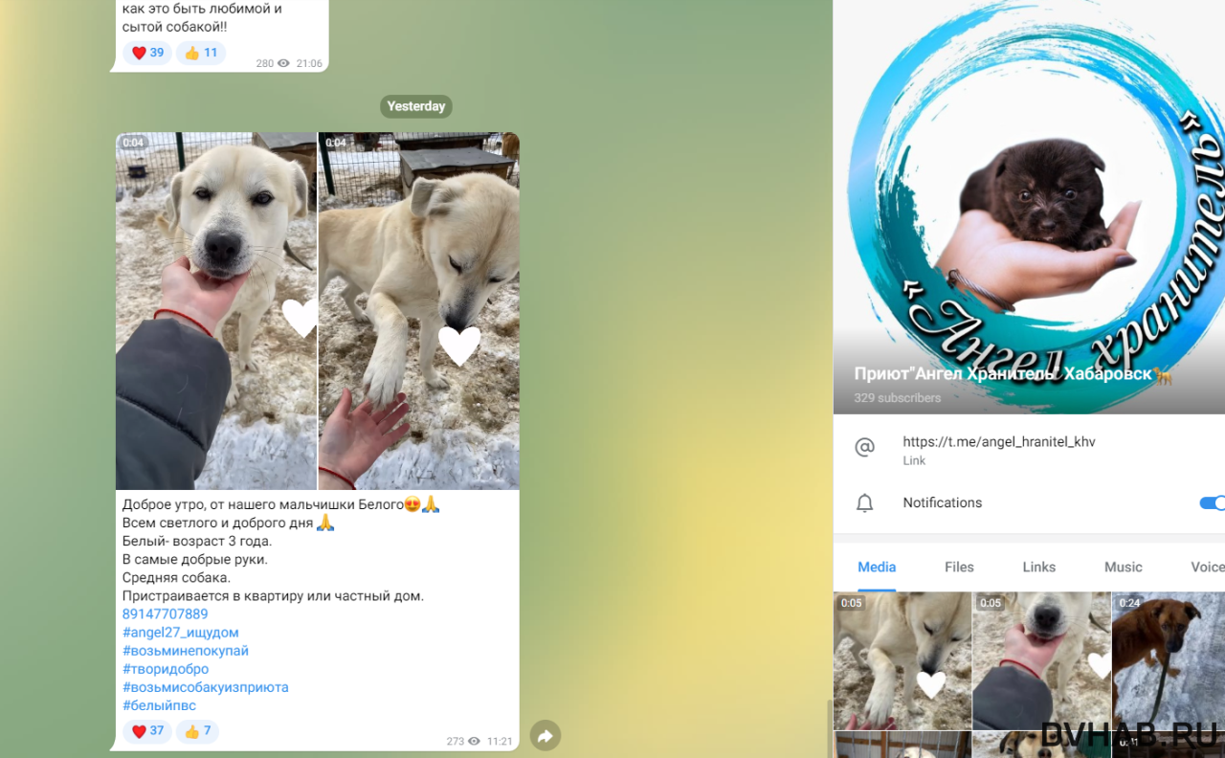Open phone number 89147707889
The image size is (1225, 758).
pyautogui.click(x=165, y=613)
